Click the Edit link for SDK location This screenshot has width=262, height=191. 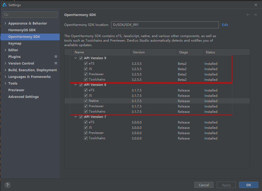click(225, 25)
